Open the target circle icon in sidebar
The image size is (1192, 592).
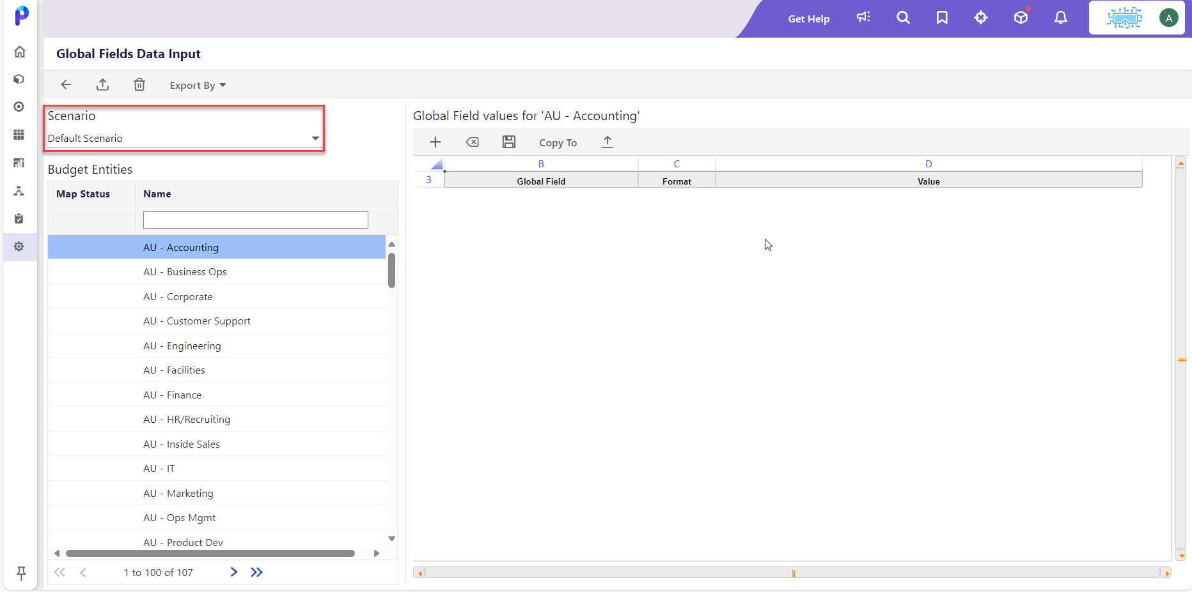pyautogui.click(x=19, y=107)
